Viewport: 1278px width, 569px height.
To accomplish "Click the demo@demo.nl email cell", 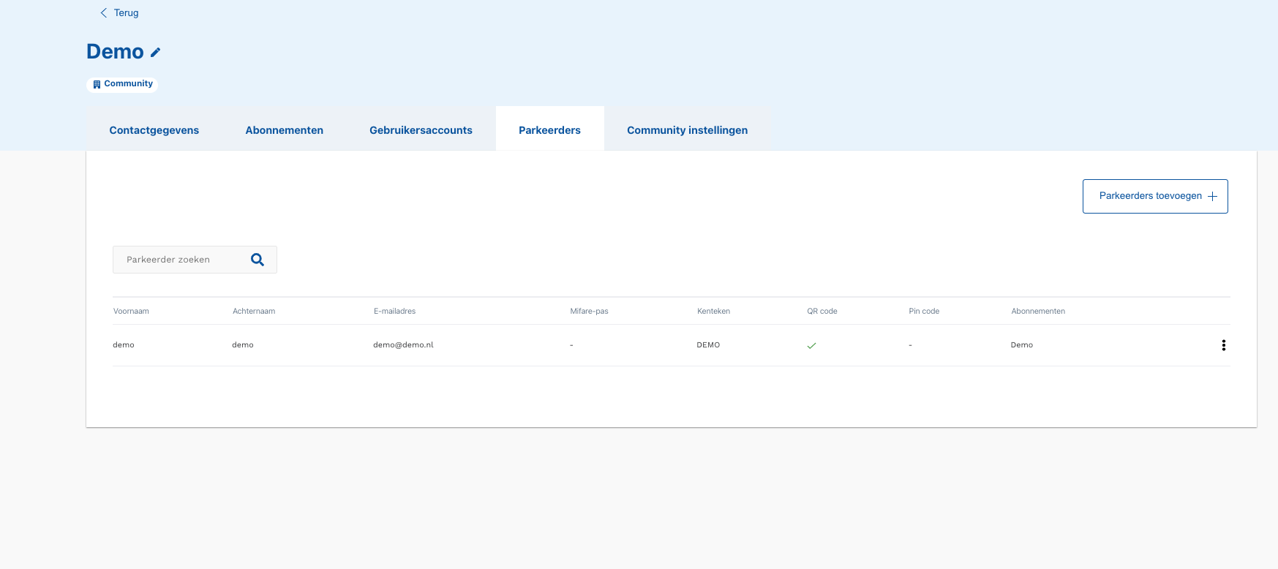I will [x=403, y=345].
